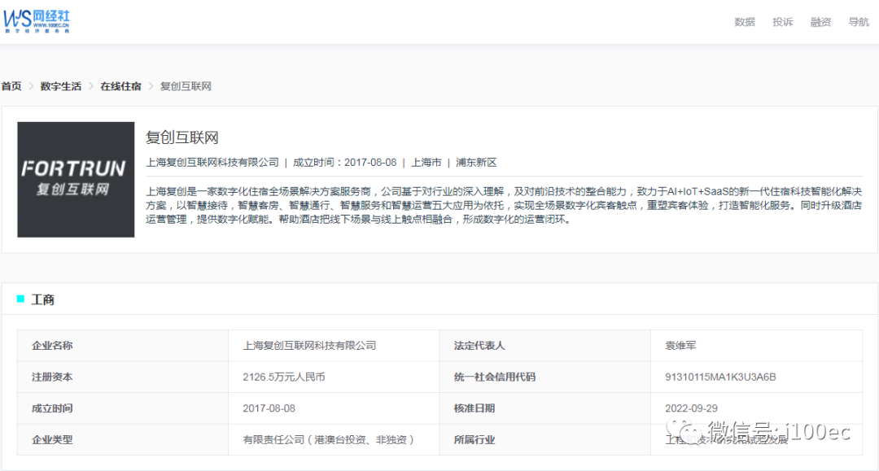
Task: Select 上海复创互联网科技有限公司 table cell
Action: [335, 346]
